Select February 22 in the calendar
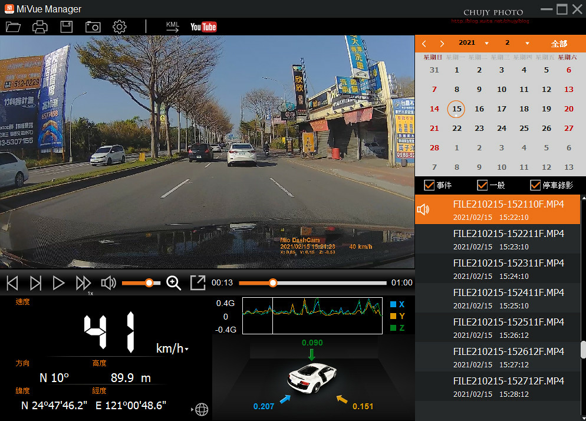Image resolution: width=586 pixels, height=421 pixels. 457,128
